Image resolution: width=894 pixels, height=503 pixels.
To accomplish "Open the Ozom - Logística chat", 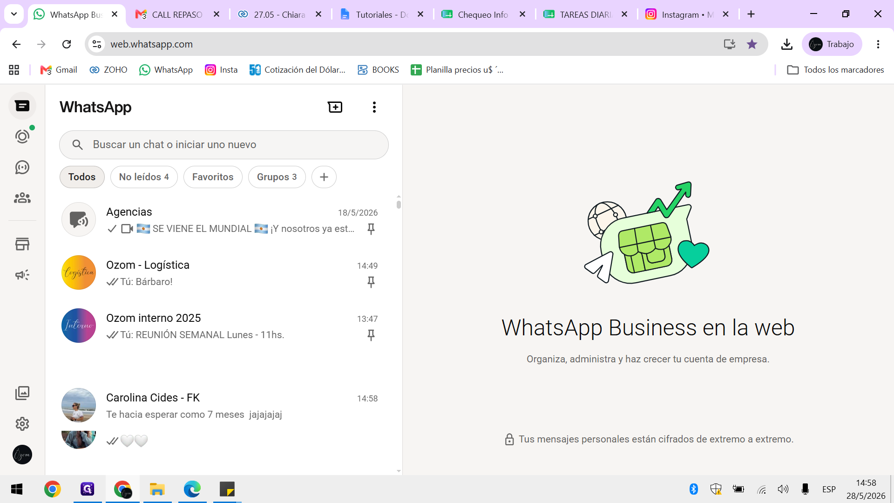I will (220, 272).
